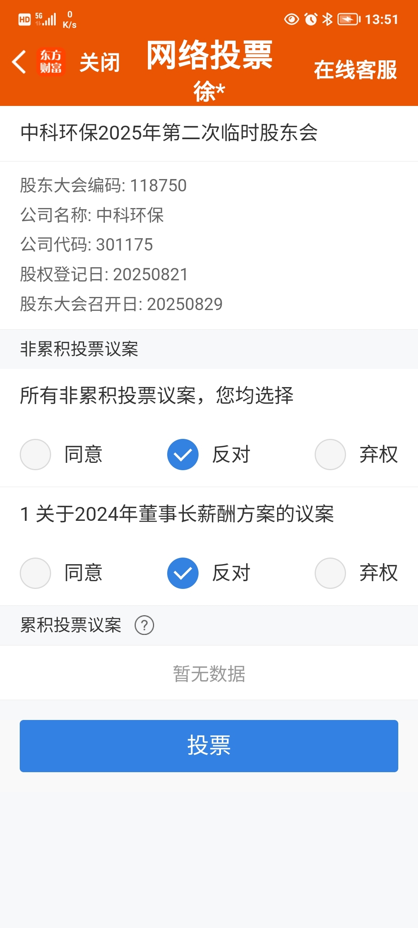
Task: Tap the eye-comfort status bar icon
Action: (x=291, y=19)
